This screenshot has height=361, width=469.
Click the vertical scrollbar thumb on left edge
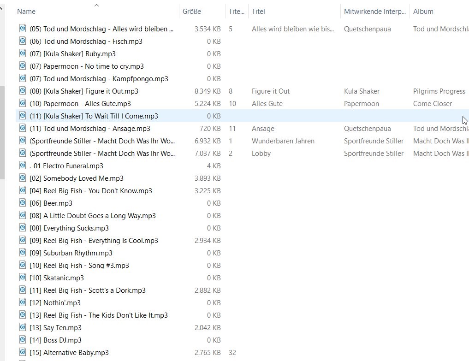pyautogui.click(x=2, y=133)
